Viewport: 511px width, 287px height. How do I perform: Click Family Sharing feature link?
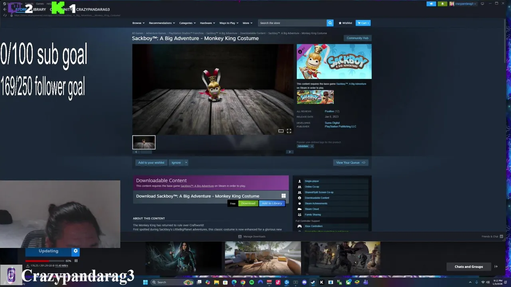(x=313, y=214)
